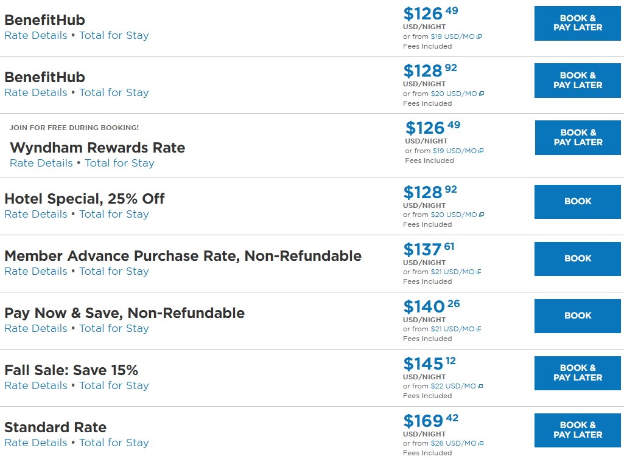Click the popup icon beside Standard Rate's $26 USD/MO
The height and width of the screenshot is (462, 624).
pyautogui.click(x=480, y=443)
